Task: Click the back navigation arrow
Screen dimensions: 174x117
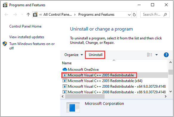Action: [x=6, y=15]
